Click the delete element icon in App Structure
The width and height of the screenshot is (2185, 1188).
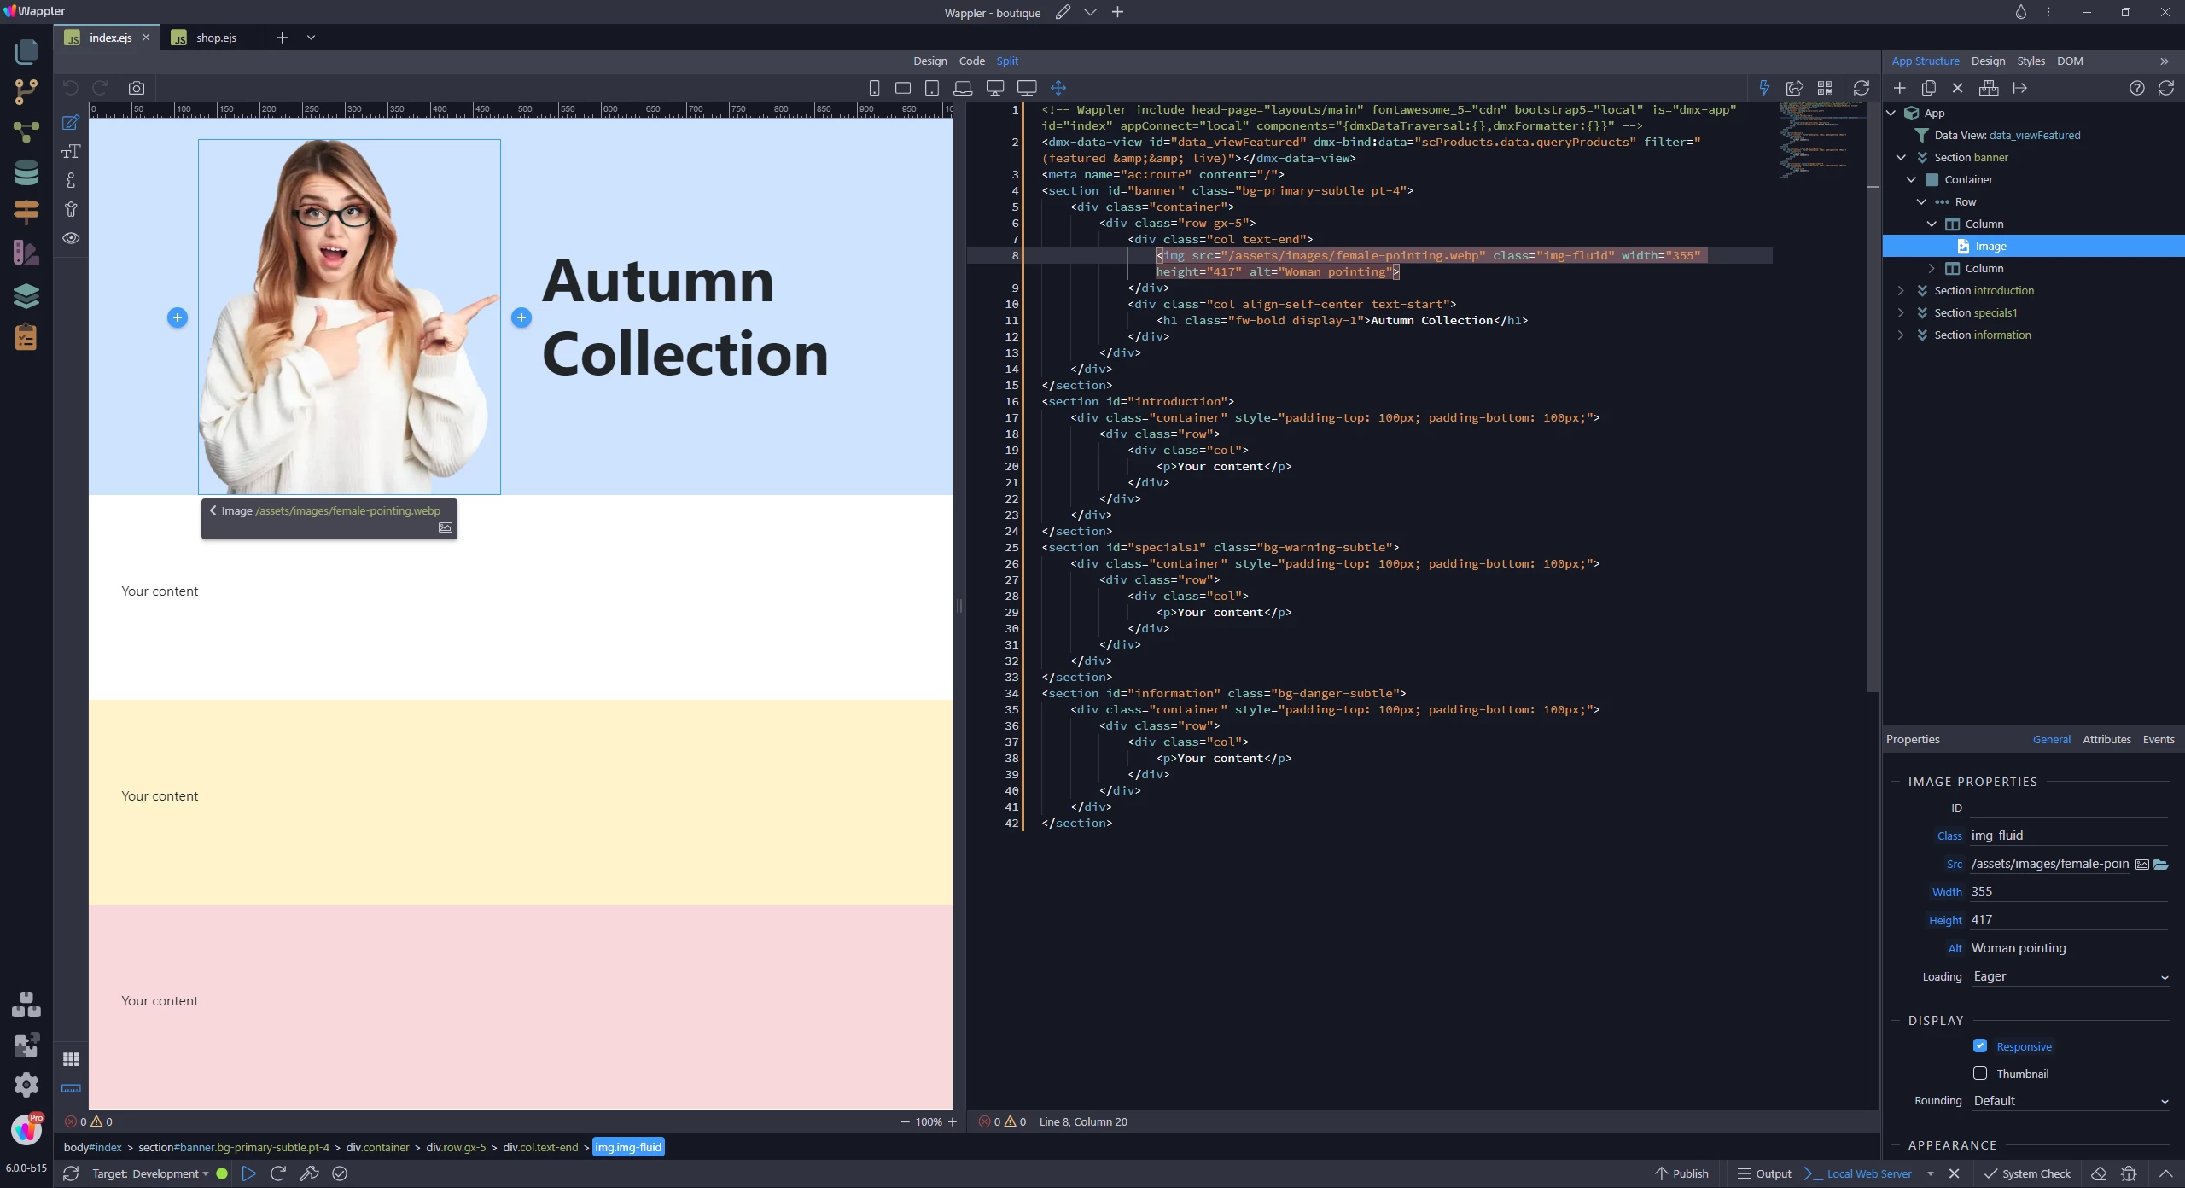pyautogui.click(x=1958, y=88)
